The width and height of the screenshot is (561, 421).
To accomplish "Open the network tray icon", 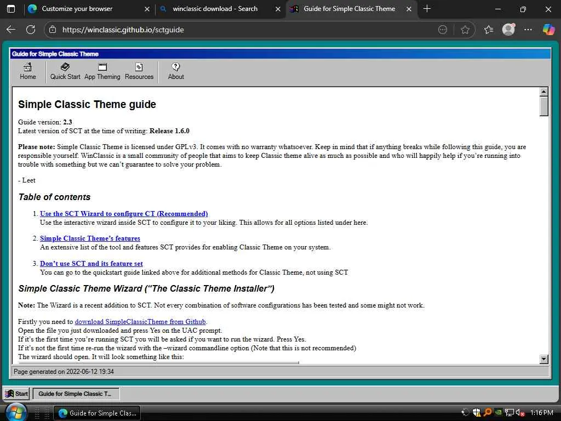I will (x=510, y=413).
